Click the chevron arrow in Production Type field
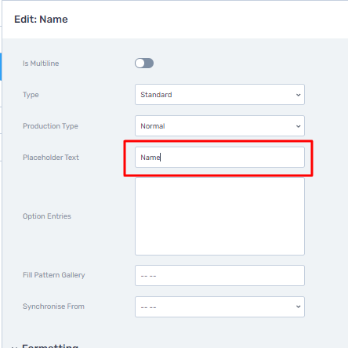Image resolution: width=348 pixels, height=348 pixels. [298, 126]
